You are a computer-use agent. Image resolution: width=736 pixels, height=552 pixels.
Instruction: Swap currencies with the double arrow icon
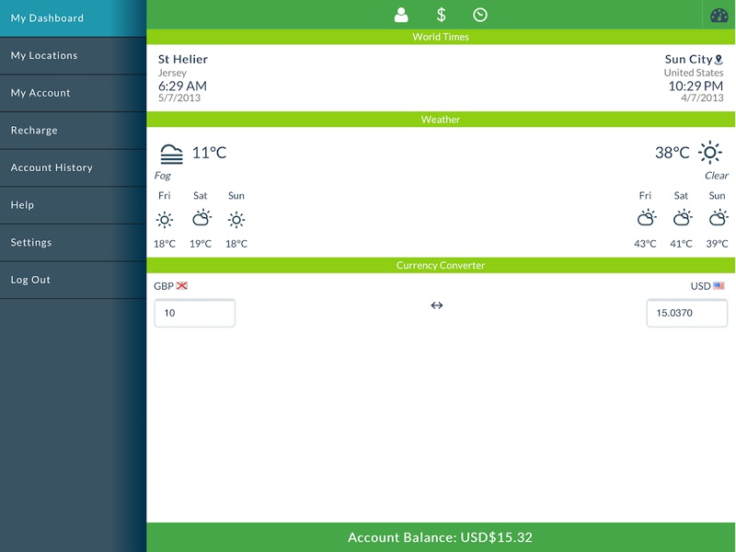click(436, 305)
